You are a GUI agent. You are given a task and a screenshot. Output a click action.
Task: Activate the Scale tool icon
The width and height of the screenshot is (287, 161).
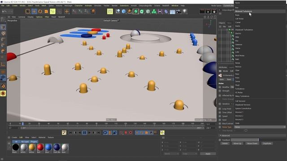[x=46, y=12]
